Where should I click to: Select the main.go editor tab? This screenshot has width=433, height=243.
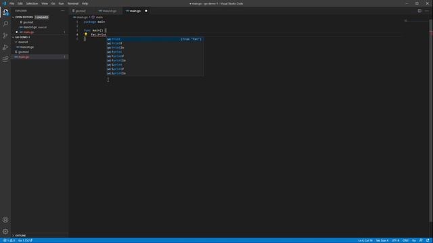135,11
